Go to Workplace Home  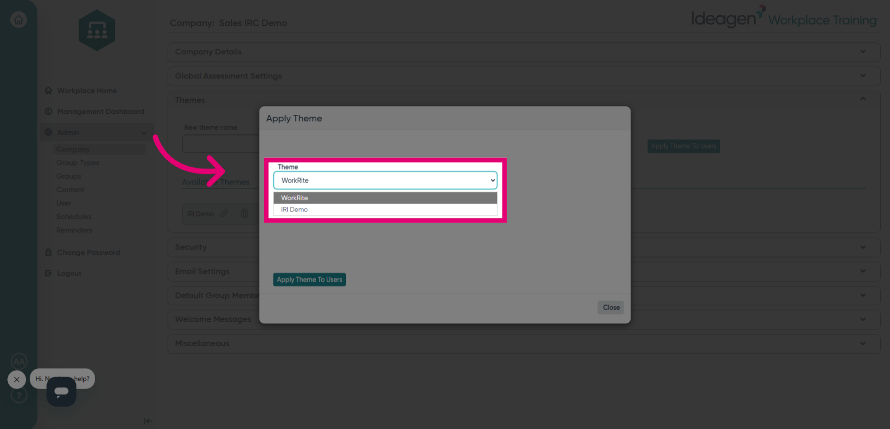coord(87,91)
